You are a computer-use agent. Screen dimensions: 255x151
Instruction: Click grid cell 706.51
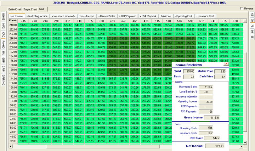coord(23,25)
